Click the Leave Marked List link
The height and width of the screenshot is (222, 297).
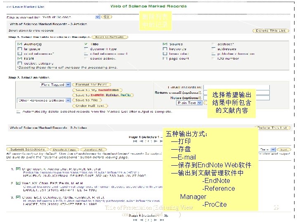tap(26, 7)
